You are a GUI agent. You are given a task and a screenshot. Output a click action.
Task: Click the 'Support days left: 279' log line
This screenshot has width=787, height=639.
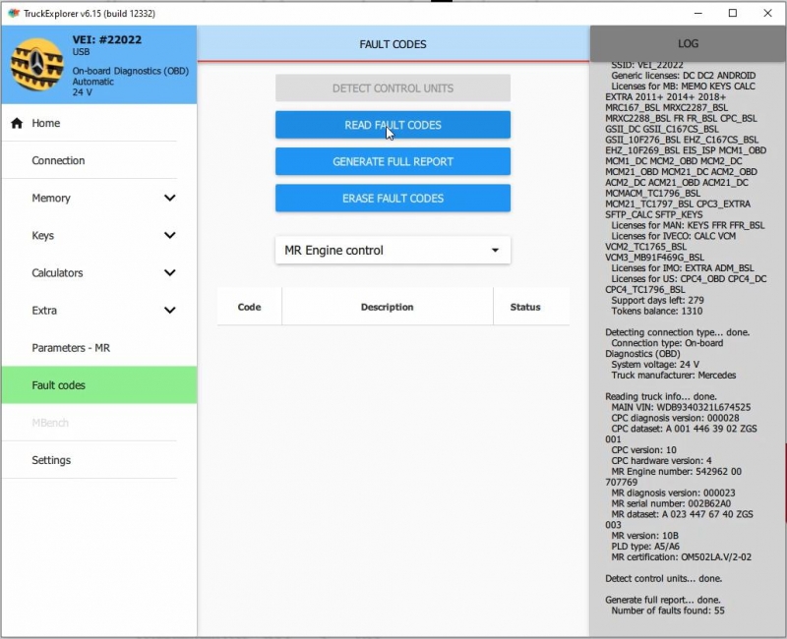pyautogui.click(x=657, y=300)
